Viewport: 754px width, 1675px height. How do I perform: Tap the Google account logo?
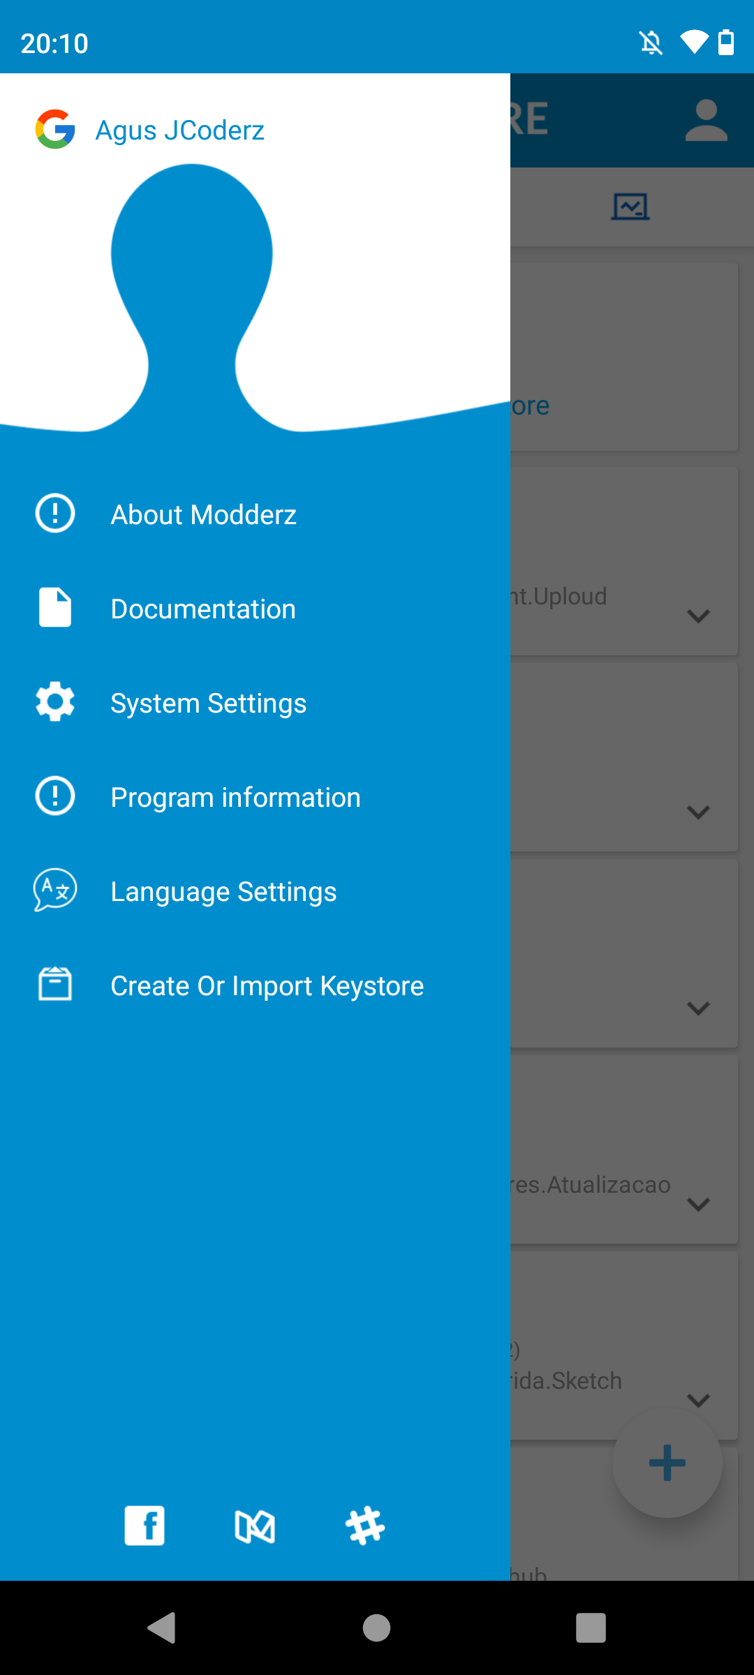pyautogui.click(x=55, y=129)
